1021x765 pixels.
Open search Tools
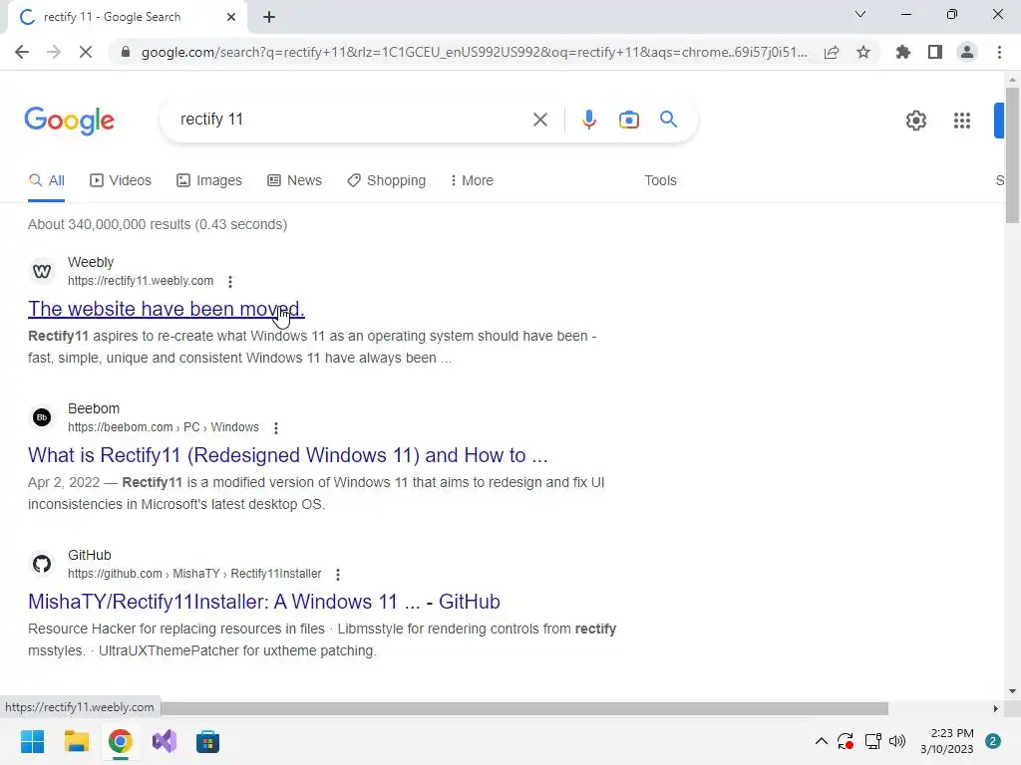pos(660,180)
